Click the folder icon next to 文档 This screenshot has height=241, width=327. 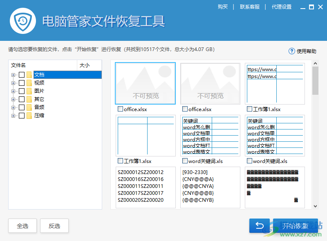29,74
